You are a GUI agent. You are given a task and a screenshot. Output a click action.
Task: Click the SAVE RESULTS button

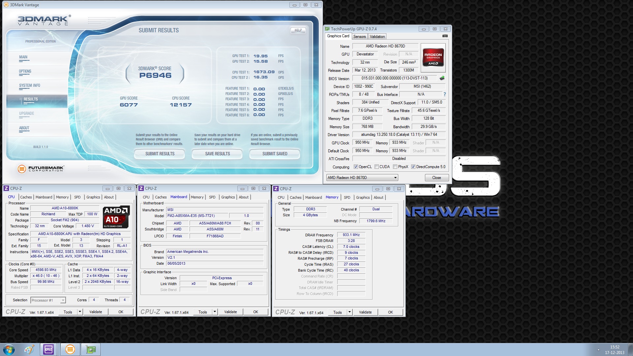[x=218, y=154]
